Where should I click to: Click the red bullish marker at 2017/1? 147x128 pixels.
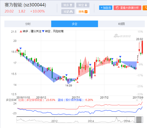tap(78, 82)
